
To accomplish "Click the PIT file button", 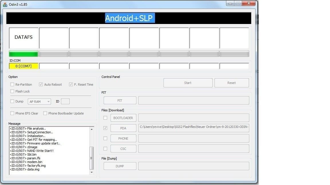I will click(120, 100).
